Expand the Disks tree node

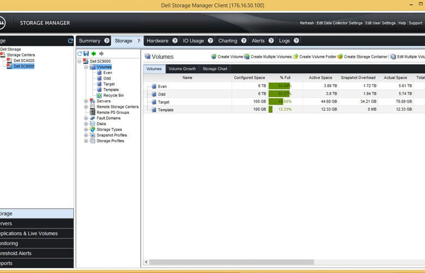pyautogui.click(x=86, y=124)
